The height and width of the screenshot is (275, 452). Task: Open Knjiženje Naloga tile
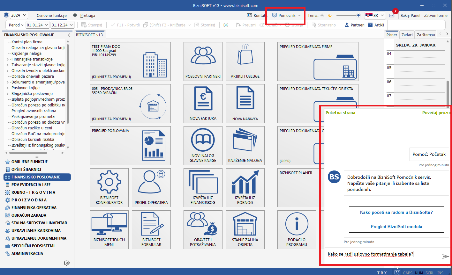245,145
